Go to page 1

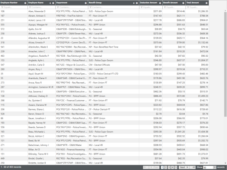(x=162, y=167)
